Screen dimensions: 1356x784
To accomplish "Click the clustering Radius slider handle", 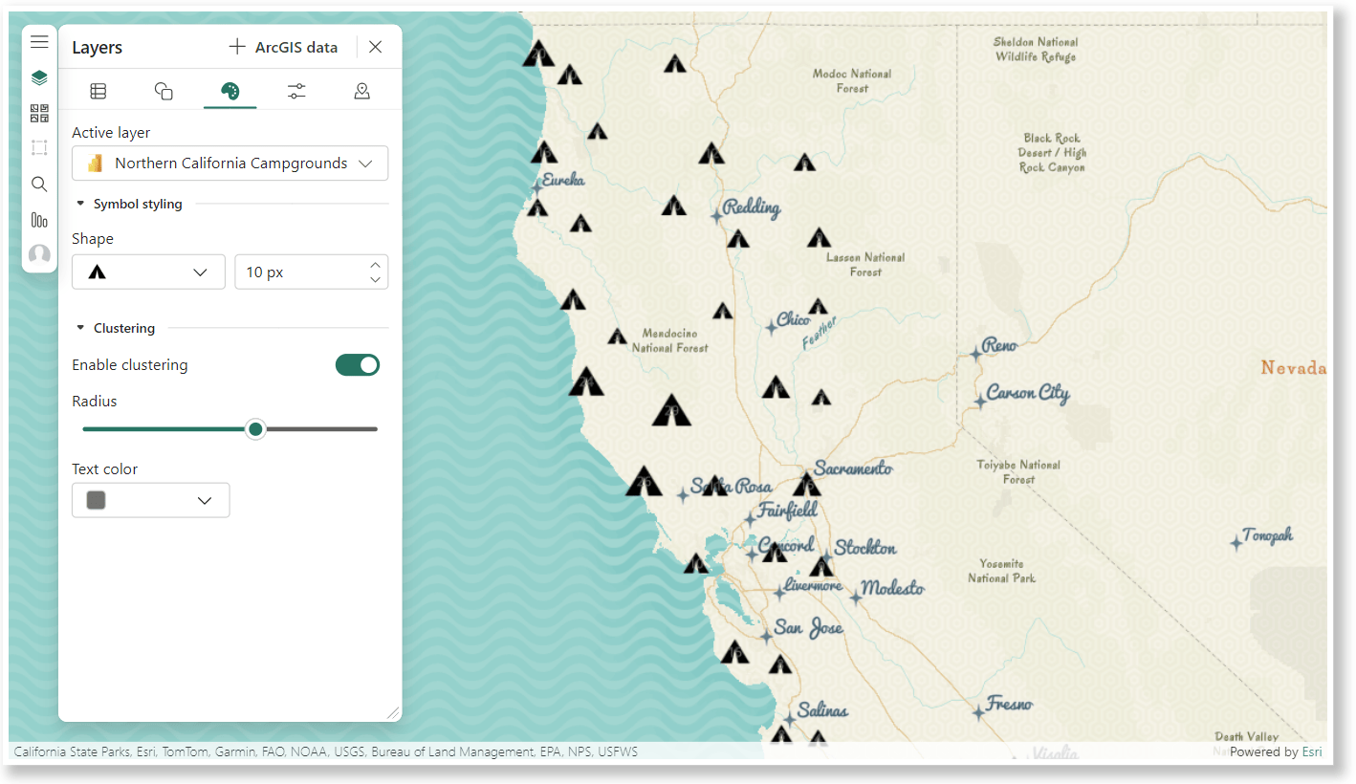I will (x=255, y=429).
